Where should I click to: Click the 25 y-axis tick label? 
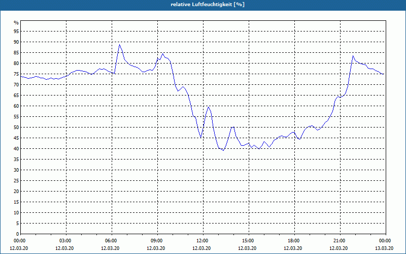[x=16, y=181]
